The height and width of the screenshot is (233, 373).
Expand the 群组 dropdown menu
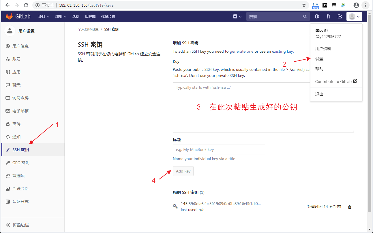click(x=61, y=17)
